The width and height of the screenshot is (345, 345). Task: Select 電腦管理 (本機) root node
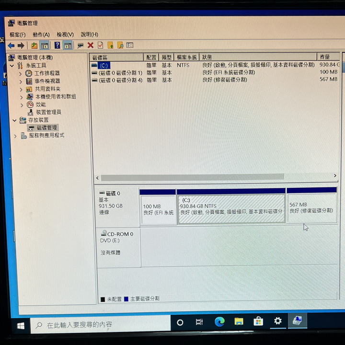[x=35, y=57]
